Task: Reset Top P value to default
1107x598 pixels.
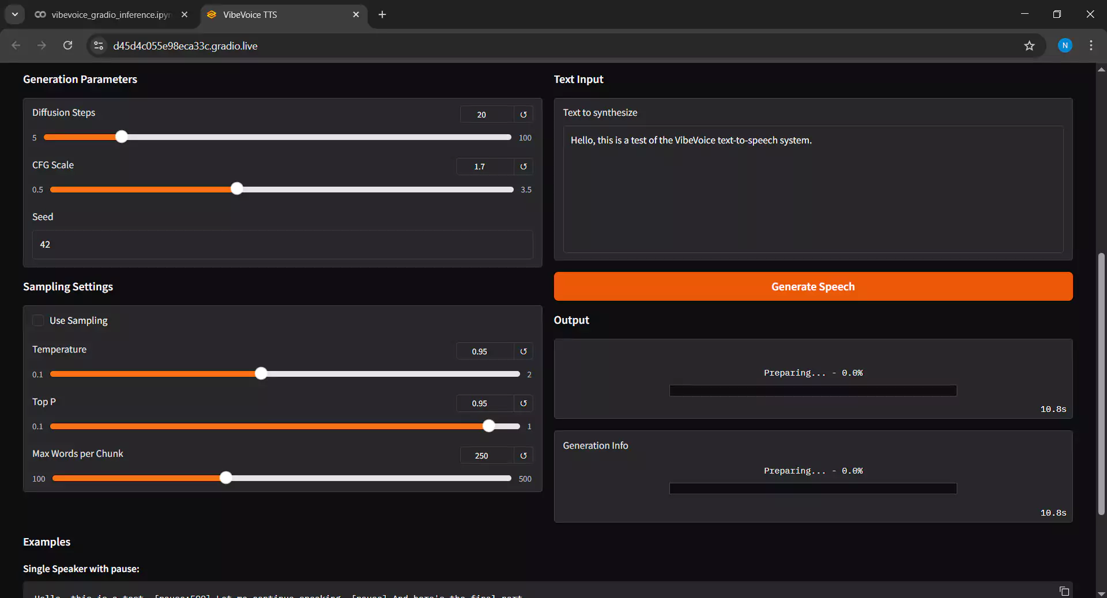Action: coord(523,403)
